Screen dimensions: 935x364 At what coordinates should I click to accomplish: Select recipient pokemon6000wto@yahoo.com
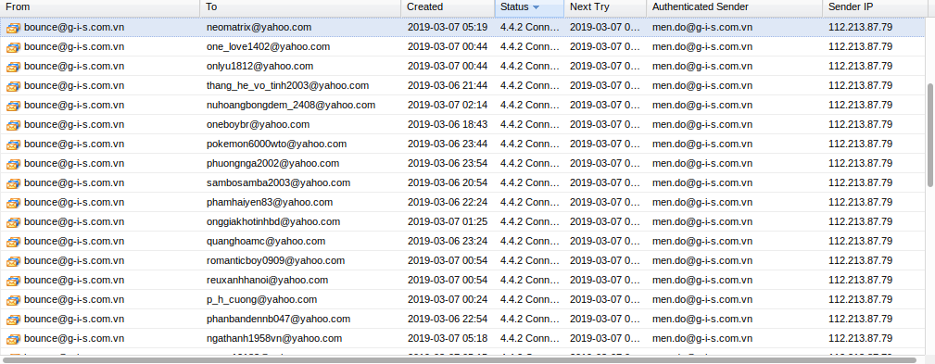pyautogui.click(x=276, y=144)
